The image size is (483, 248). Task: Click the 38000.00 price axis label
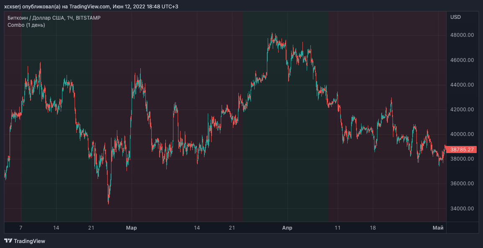pos(462,159)
